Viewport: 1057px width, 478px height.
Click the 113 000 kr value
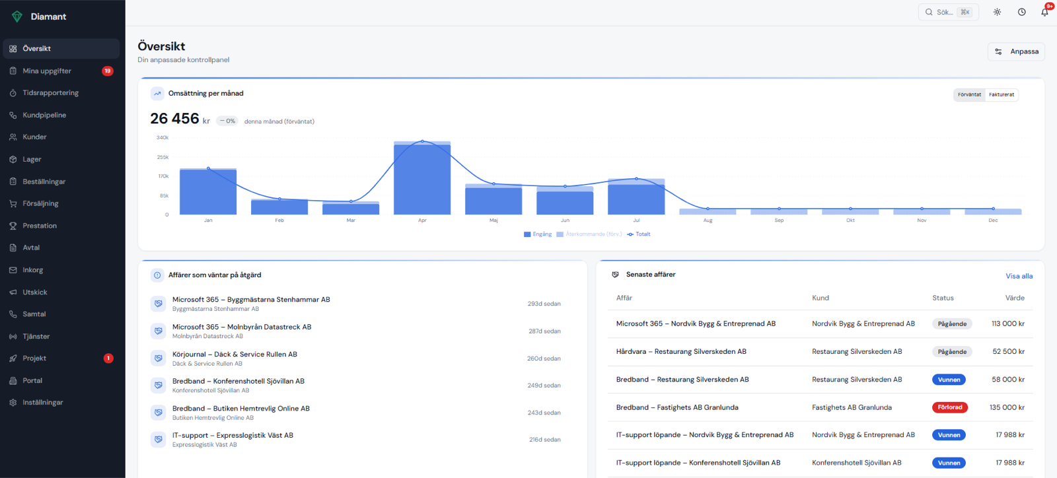point(1007,324)
